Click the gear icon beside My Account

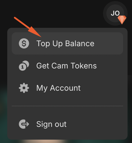click(x=24, y=88)
